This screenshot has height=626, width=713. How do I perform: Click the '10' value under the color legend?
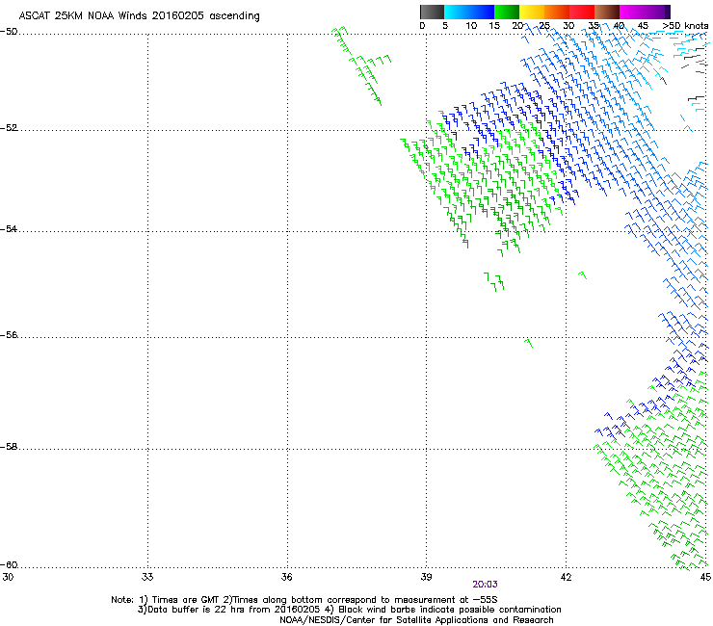(x=471, y=25)
